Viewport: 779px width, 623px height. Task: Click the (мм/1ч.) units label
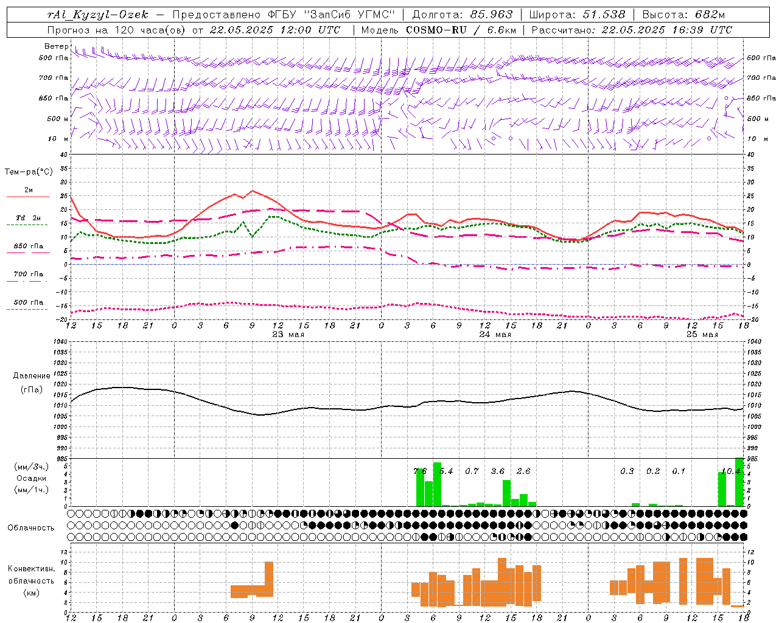click(32, 490)
